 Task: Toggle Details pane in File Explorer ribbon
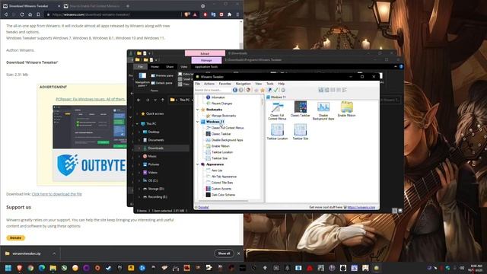[162, 83]
